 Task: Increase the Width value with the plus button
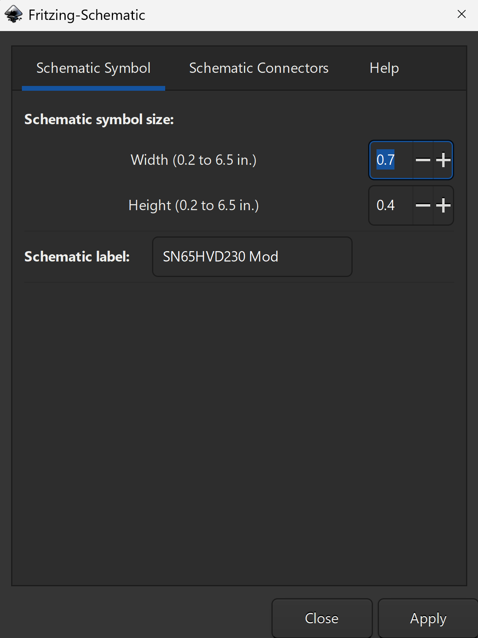(x=443, y=160)
